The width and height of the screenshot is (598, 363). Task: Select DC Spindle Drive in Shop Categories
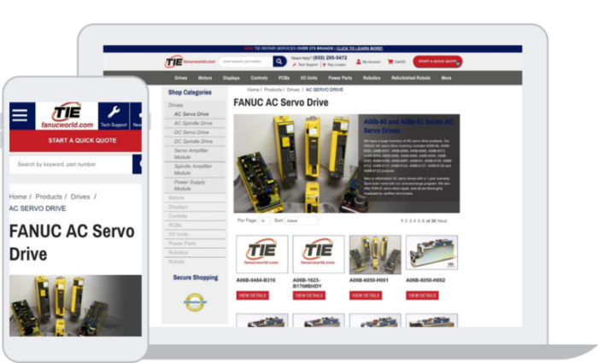click(195, 142)
